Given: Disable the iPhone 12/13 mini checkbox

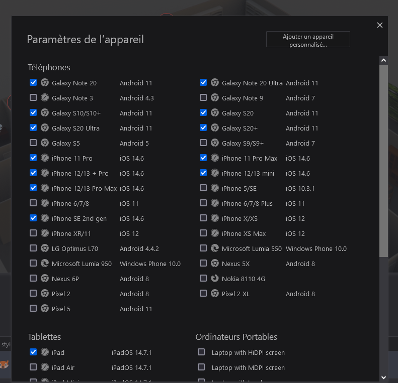Looking at the screenshot, I should click(203, 173).
